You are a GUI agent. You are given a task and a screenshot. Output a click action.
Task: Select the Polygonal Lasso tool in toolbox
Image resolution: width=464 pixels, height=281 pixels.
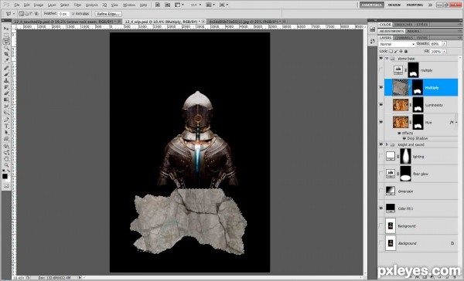[x=6, y=42]
